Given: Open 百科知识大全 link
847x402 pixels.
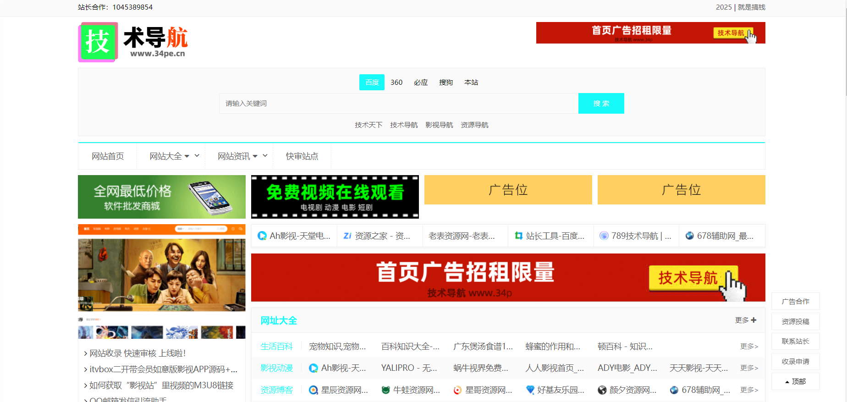Looking at the screenshot, I should point(410,347).
